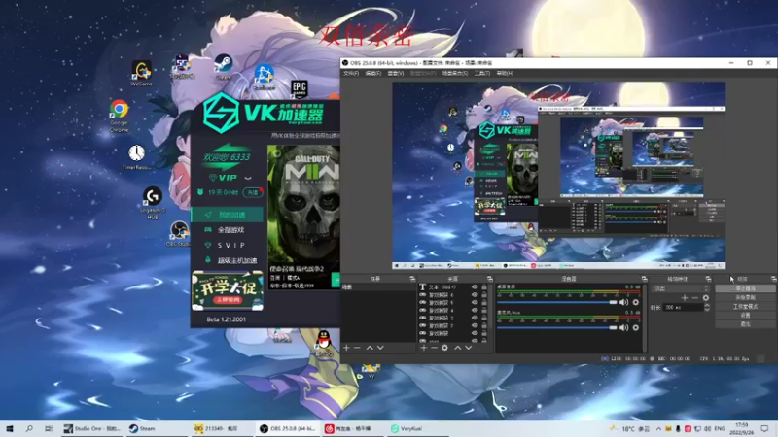Click the 退出 button in OBS controls
Screen dimensions: 778x437
745,324
